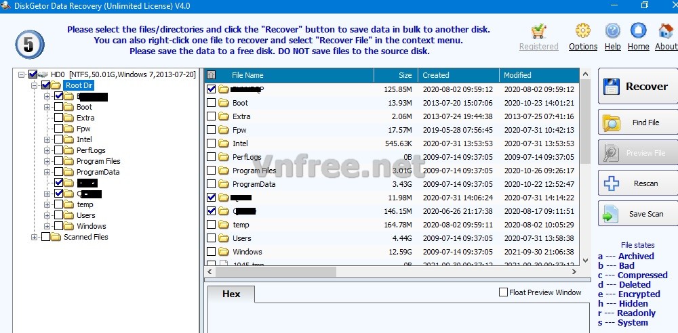Collapse the HD0 drive node
The height and width of the screenshot is (333, 678).
coord(21,74)
